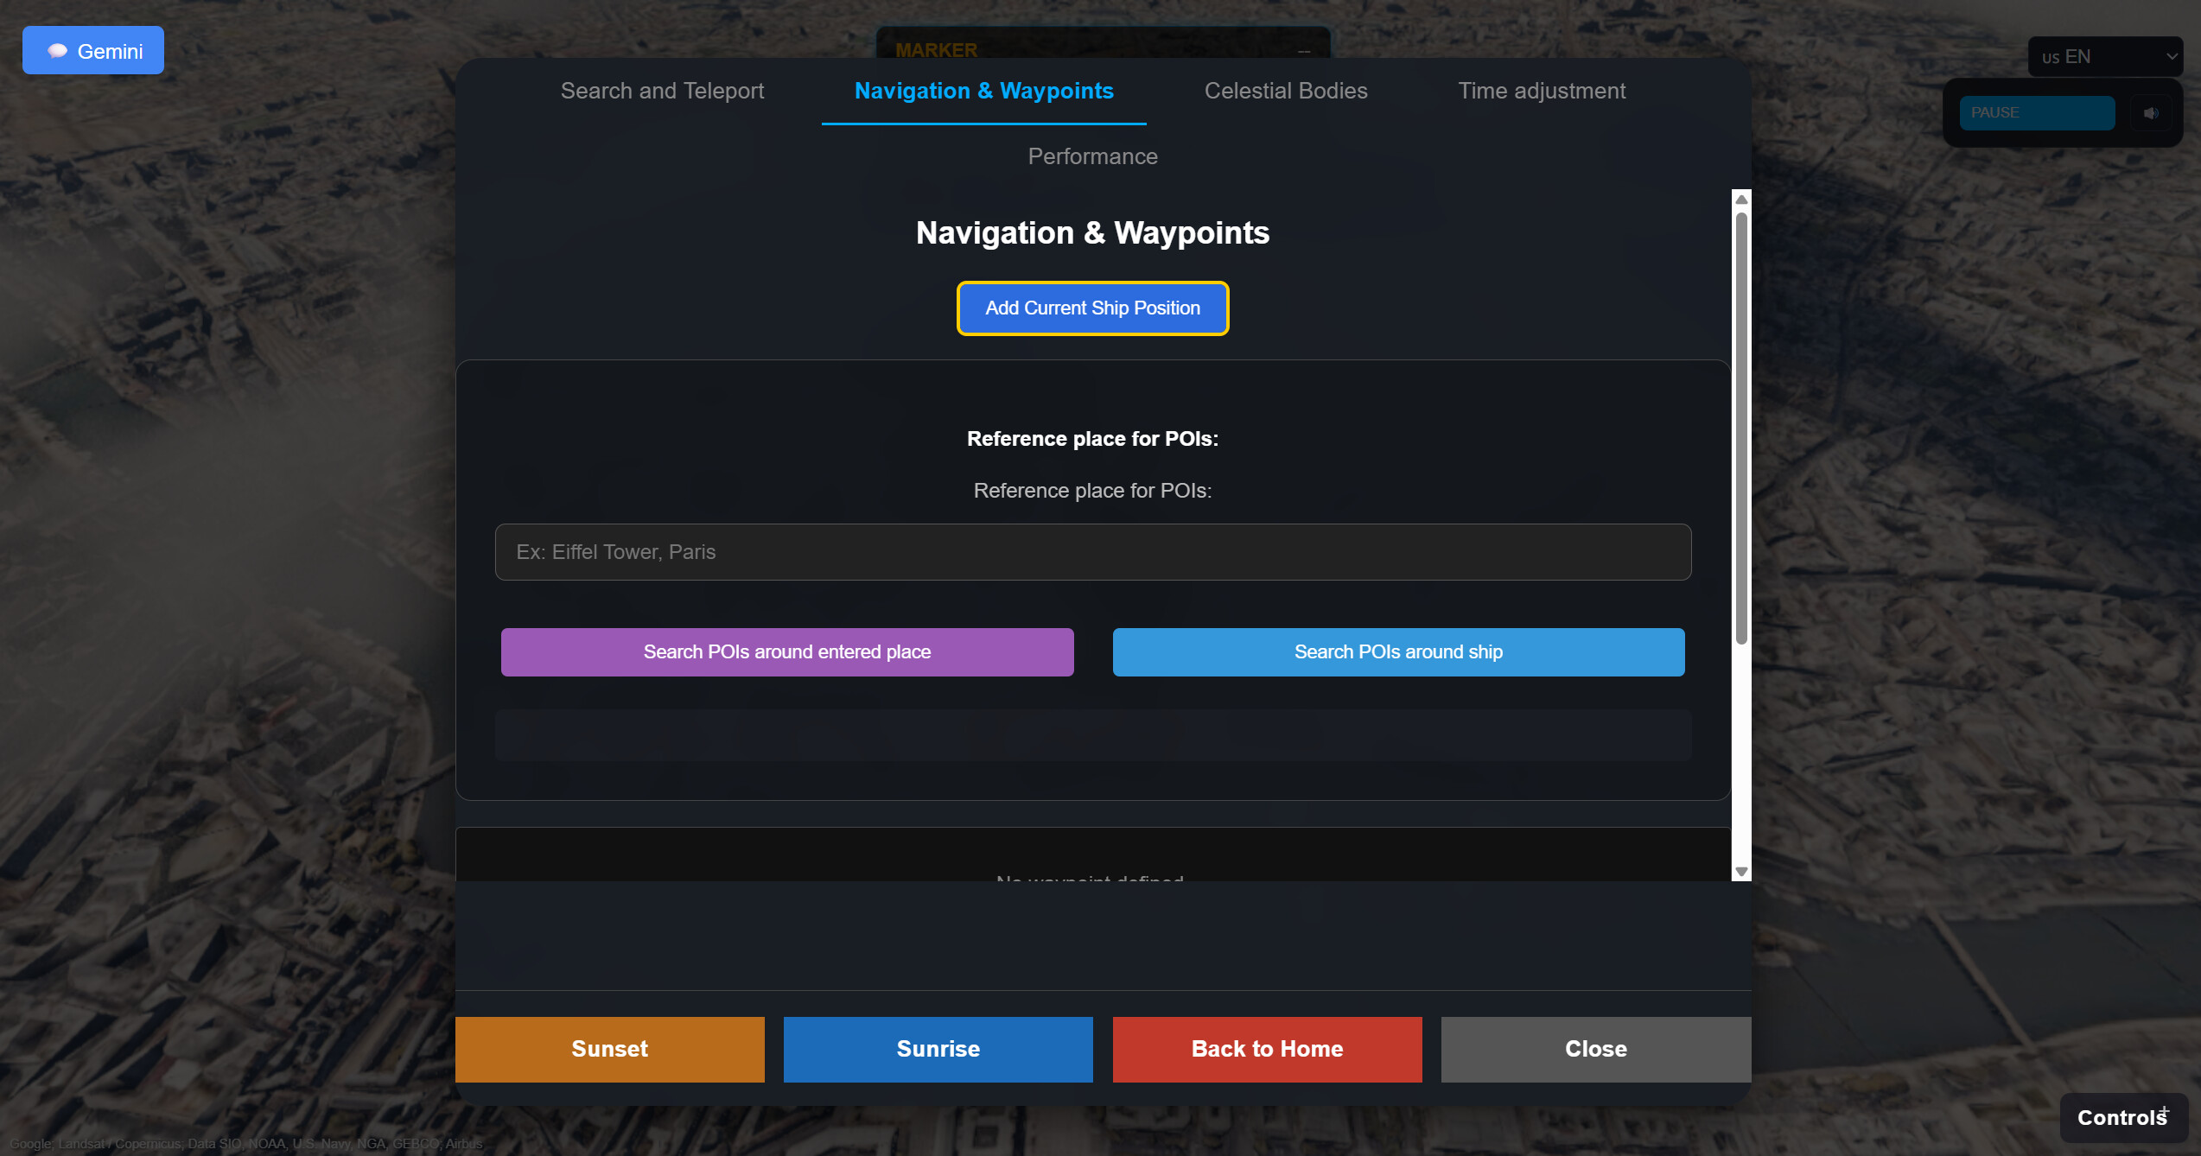2201x1156 pixels.
Task: Open the Reference place for POIs field
Action: (x=1092, y=551)
